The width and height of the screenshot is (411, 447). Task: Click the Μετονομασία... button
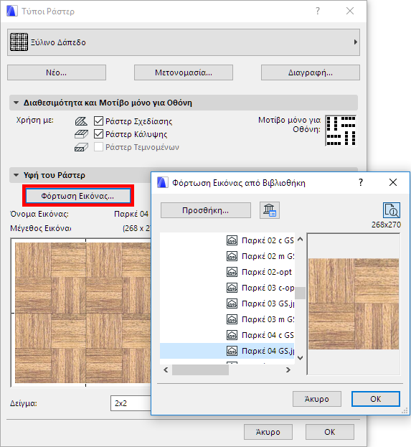click(184, 72)
